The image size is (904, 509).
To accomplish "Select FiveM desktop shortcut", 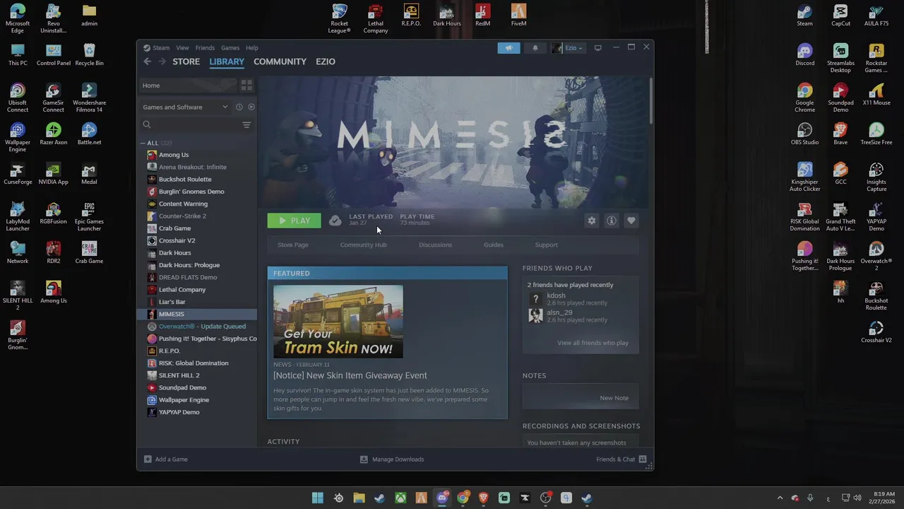I will tap(518, 15).
